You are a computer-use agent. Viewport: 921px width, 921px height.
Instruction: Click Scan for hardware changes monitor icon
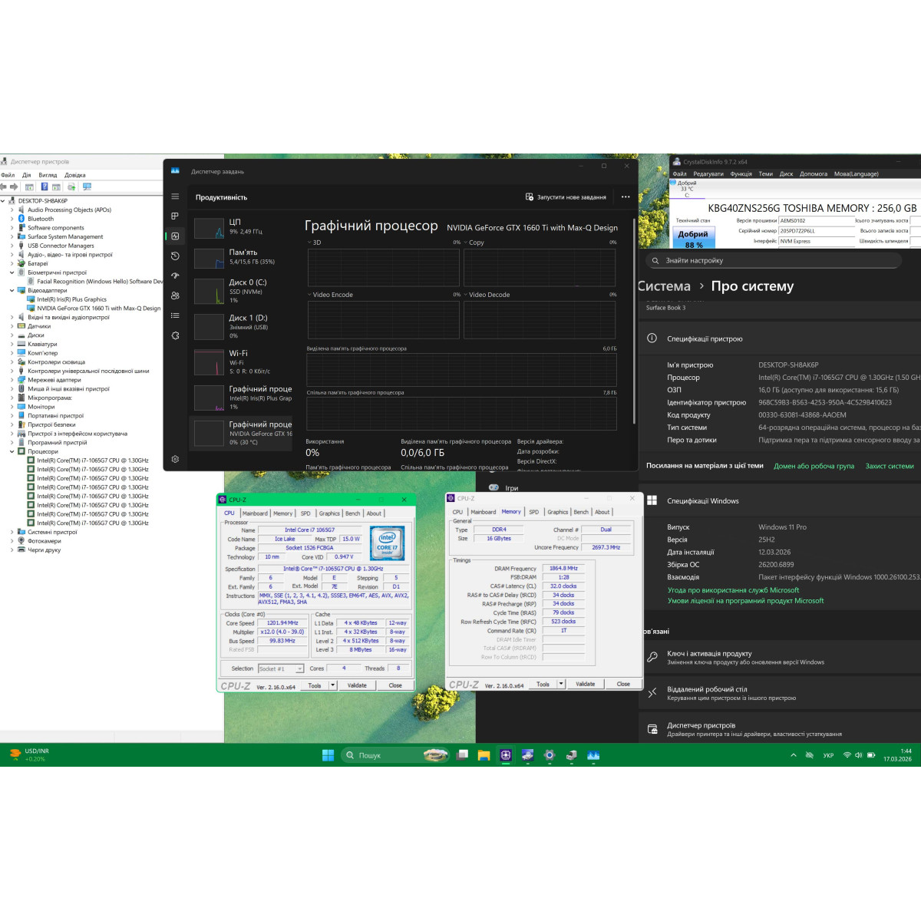click(87, 187)
